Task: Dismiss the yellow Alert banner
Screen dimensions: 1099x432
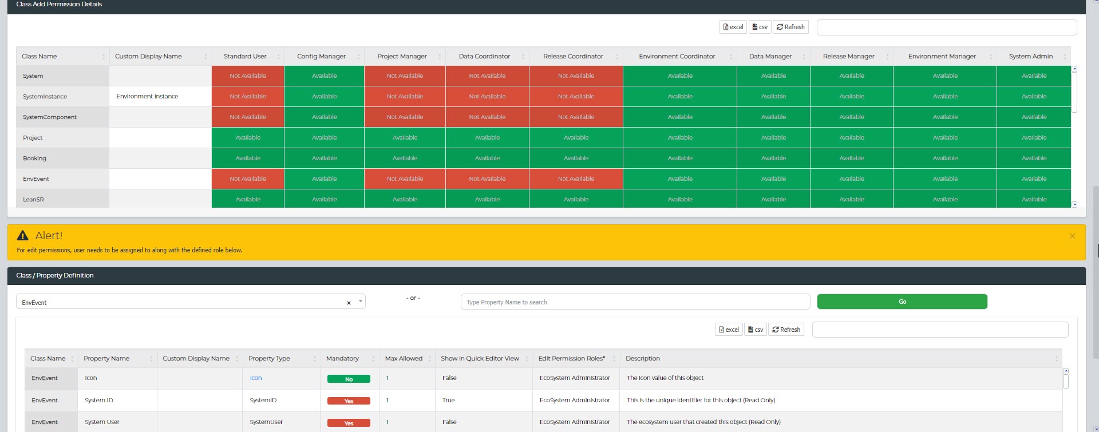Action: coord(1072,236)
